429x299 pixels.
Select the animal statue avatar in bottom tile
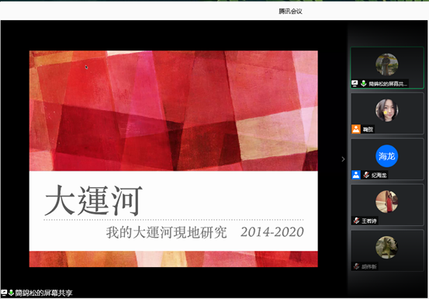click(x=387, y=247)
